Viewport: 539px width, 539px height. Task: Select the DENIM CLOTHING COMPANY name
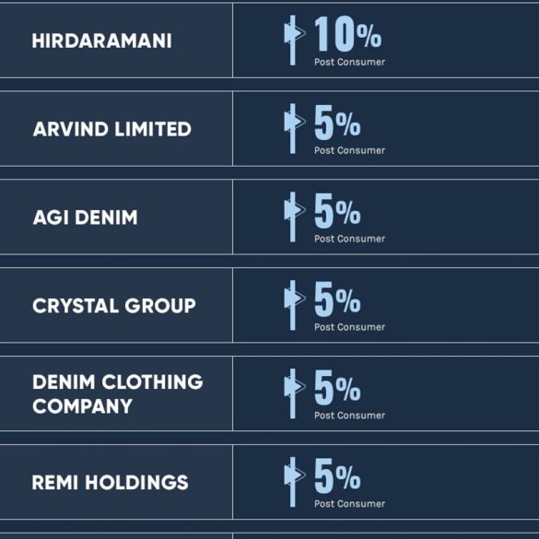(x=118, y=394)
